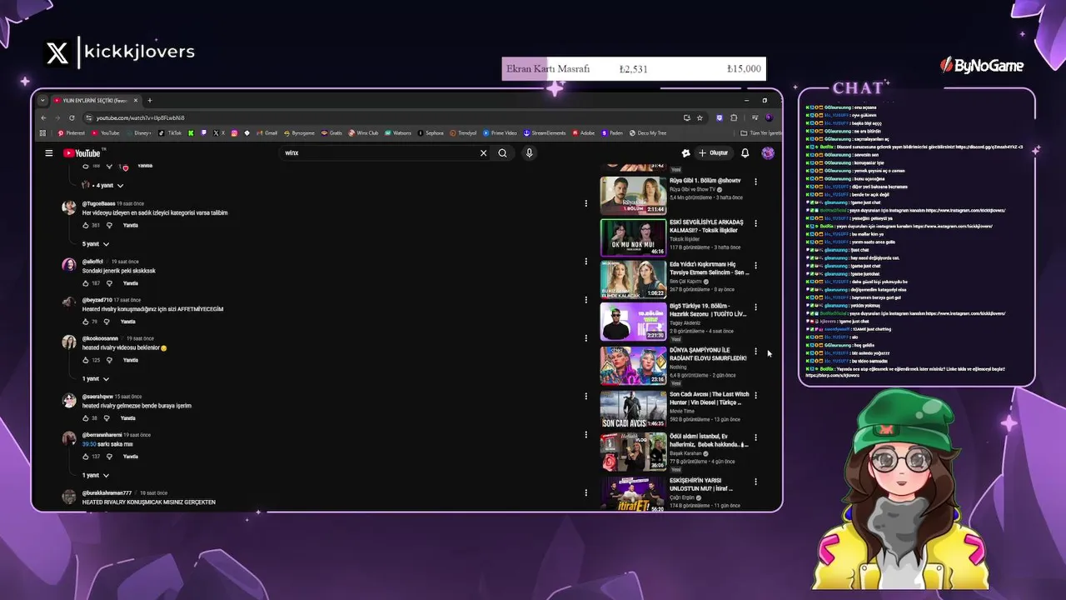
Task: Open Gmail bookmark
Action: tap(267, 133)
